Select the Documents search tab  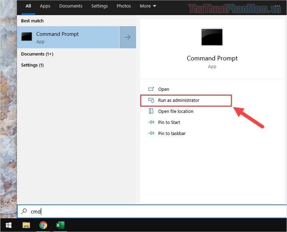(71, 6)
